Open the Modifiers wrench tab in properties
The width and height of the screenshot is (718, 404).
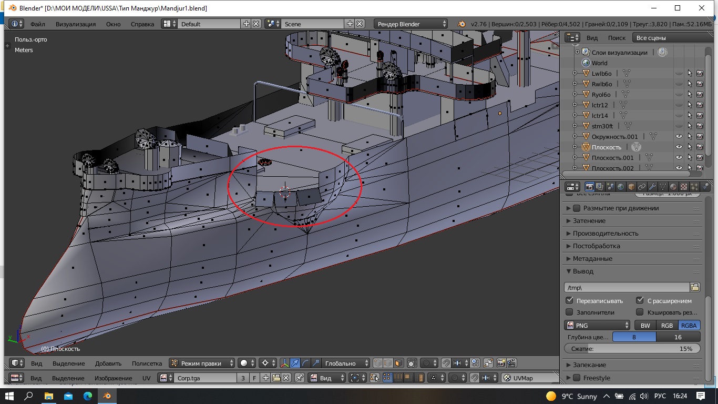coord(652,187)
